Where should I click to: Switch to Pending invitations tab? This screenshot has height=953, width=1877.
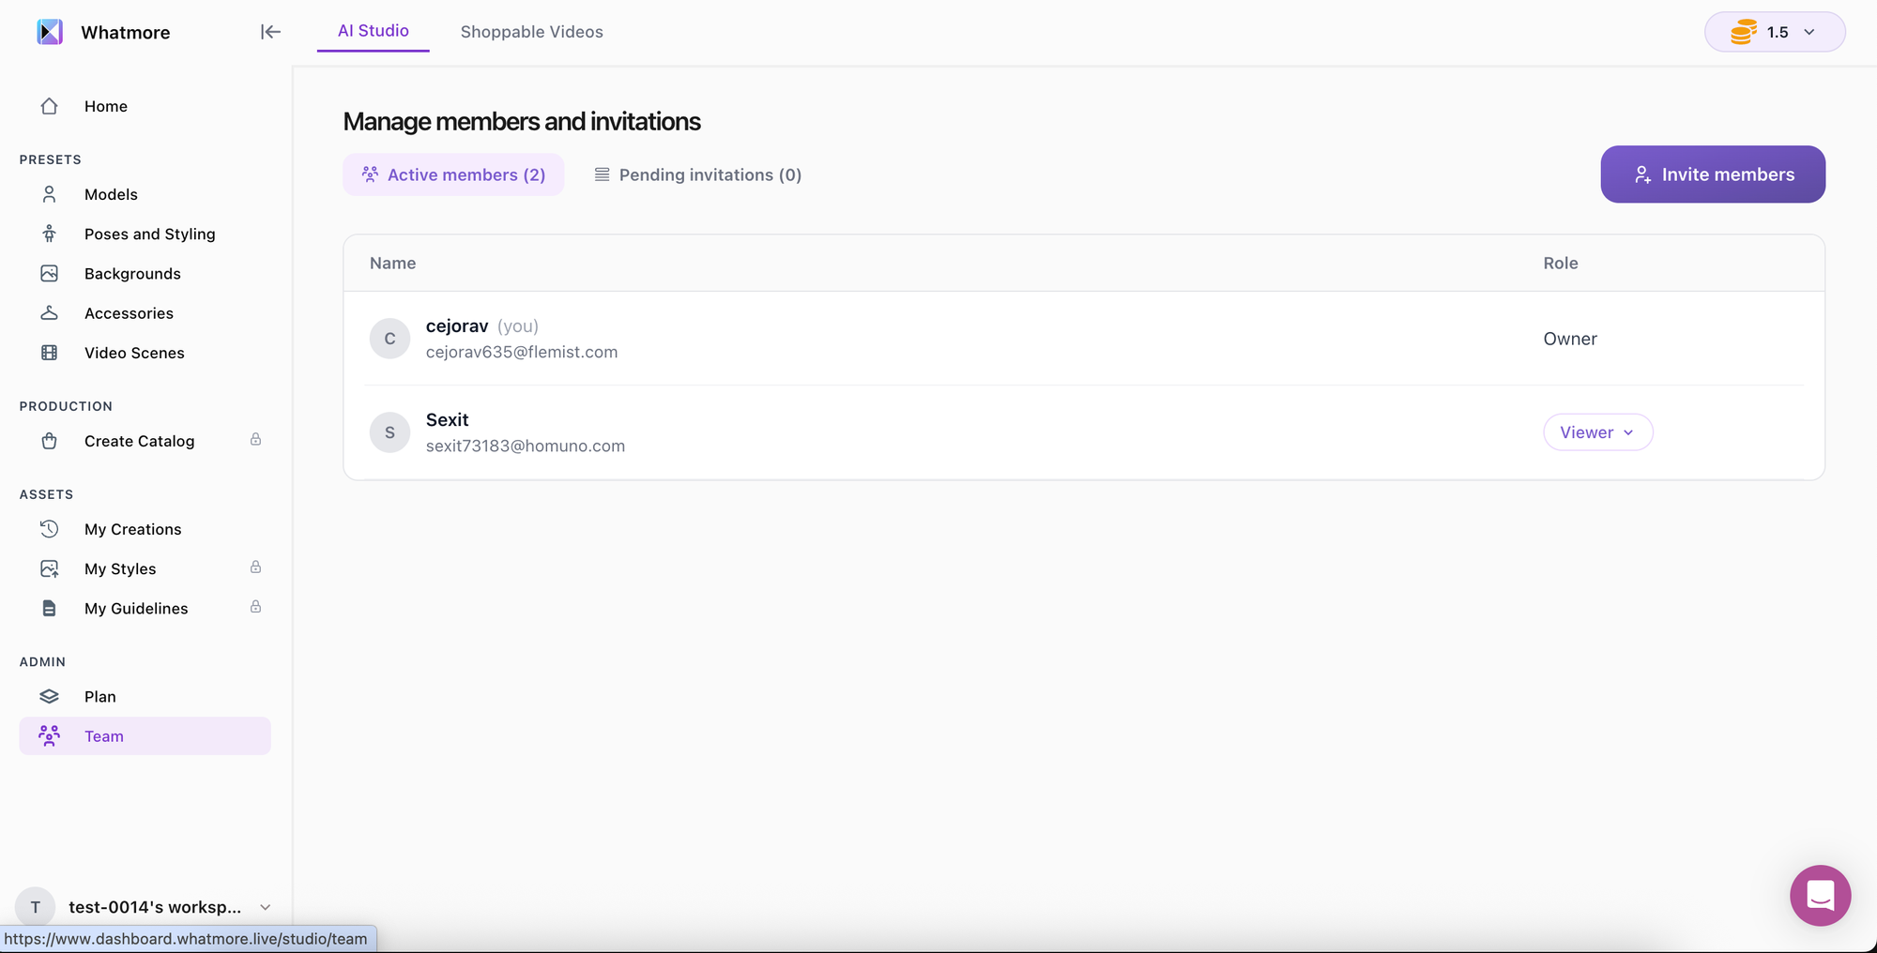[698, 174]
